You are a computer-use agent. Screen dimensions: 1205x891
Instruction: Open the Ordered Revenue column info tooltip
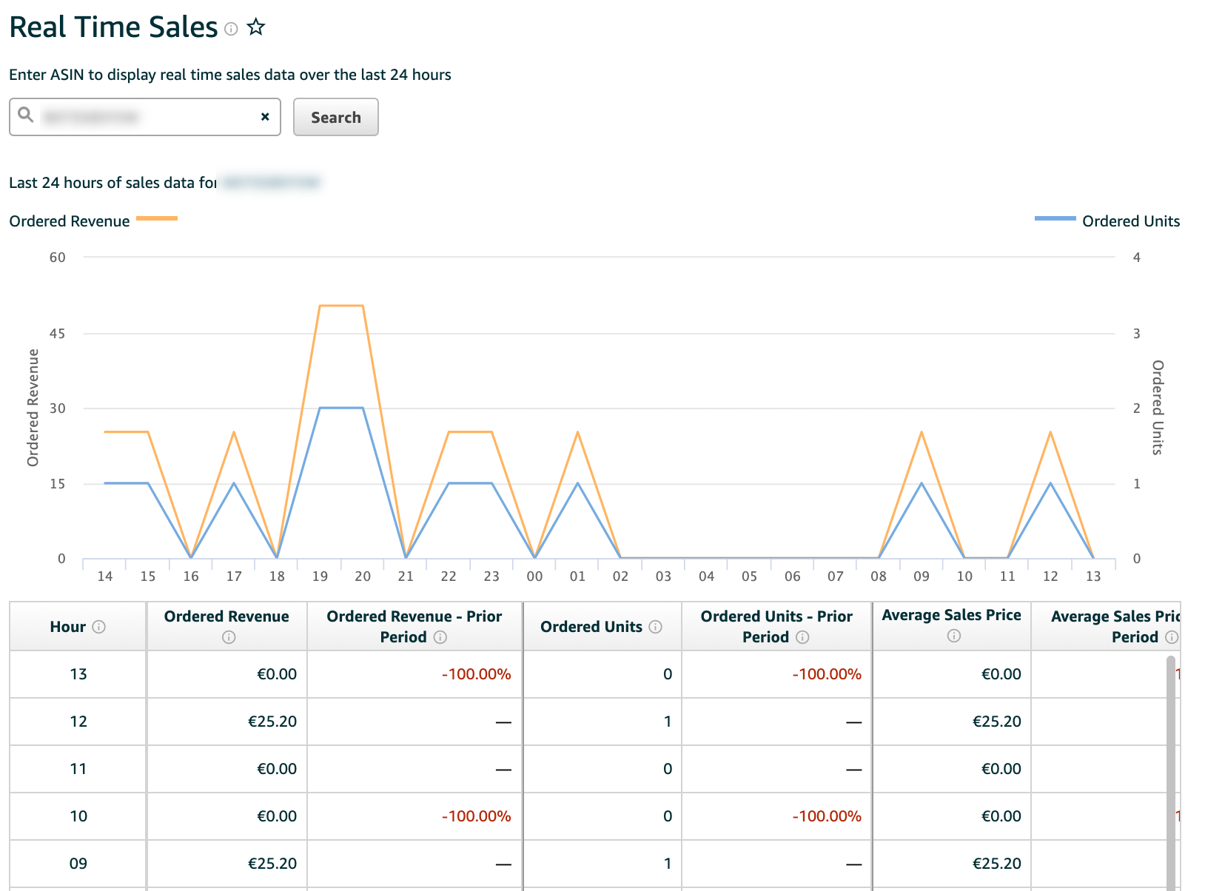click(x=229, y=637)
